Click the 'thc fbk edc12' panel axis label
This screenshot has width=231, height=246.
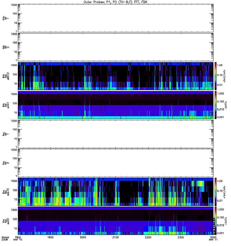coord(6,192)
